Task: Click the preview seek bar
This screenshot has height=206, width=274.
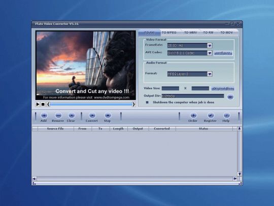Action: click(91, 105)
